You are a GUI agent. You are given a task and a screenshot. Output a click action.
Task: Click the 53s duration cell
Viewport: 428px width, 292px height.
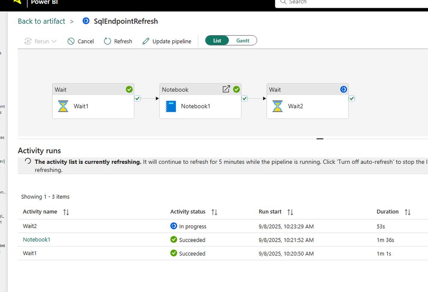tap(381, 226)
